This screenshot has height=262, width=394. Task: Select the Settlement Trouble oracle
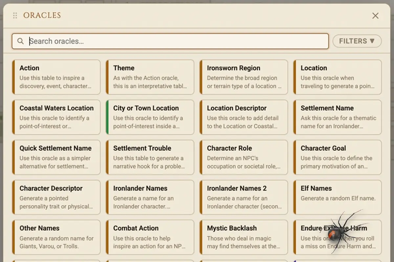[x=150, y=157]
